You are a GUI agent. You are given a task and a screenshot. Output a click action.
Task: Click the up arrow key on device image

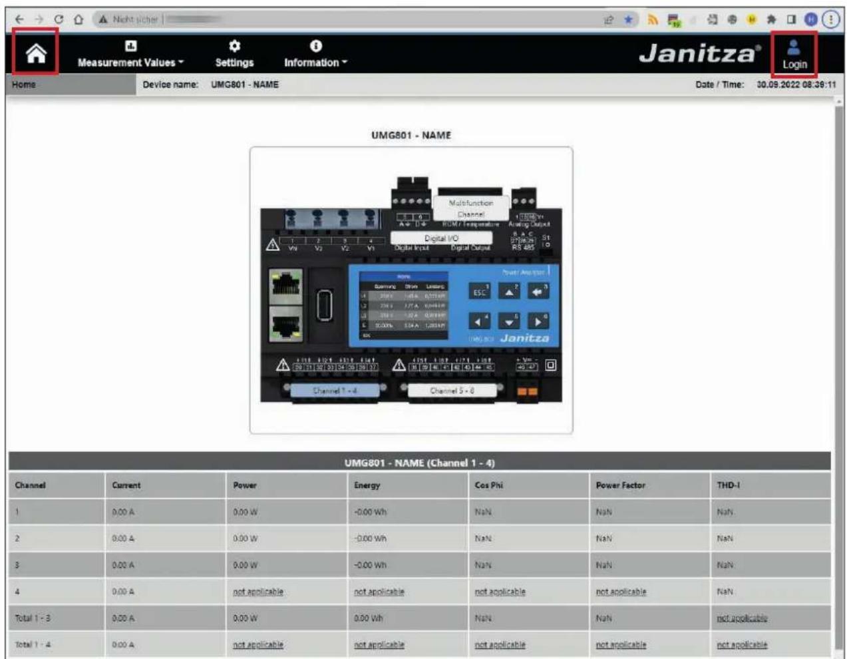click(x=509, y=292)
